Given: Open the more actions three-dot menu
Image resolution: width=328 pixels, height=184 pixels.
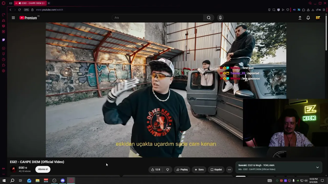Looking at the screenshot, I should click(x=229, y=169).
